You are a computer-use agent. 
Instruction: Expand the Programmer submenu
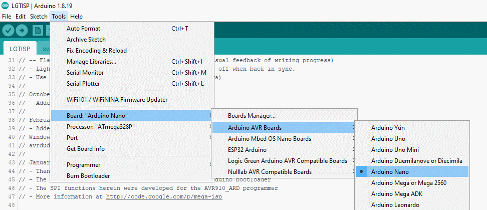click(132, 165)
